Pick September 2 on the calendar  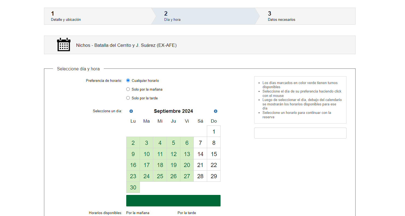(x=133, y=143)
